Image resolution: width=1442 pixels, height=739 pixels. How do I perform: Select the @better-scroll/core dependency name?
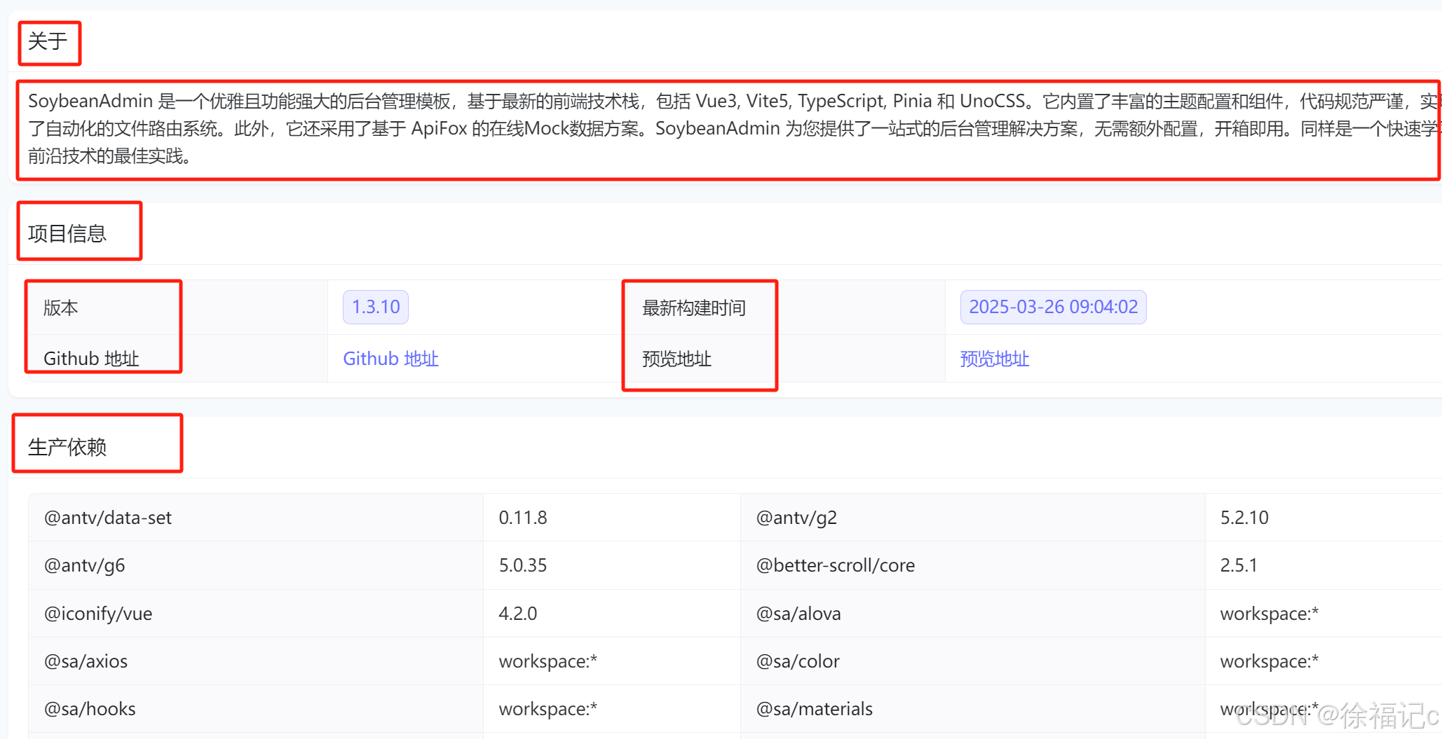[x=836, y=565]
